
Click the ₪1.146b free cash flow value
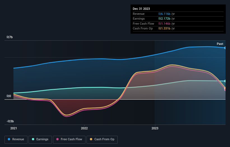164,24
